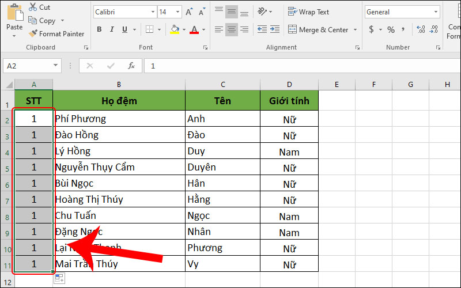This screenshot has height=288, width=461.
Task: Click Increase Indent icon
Action: [x=275, y=29]
